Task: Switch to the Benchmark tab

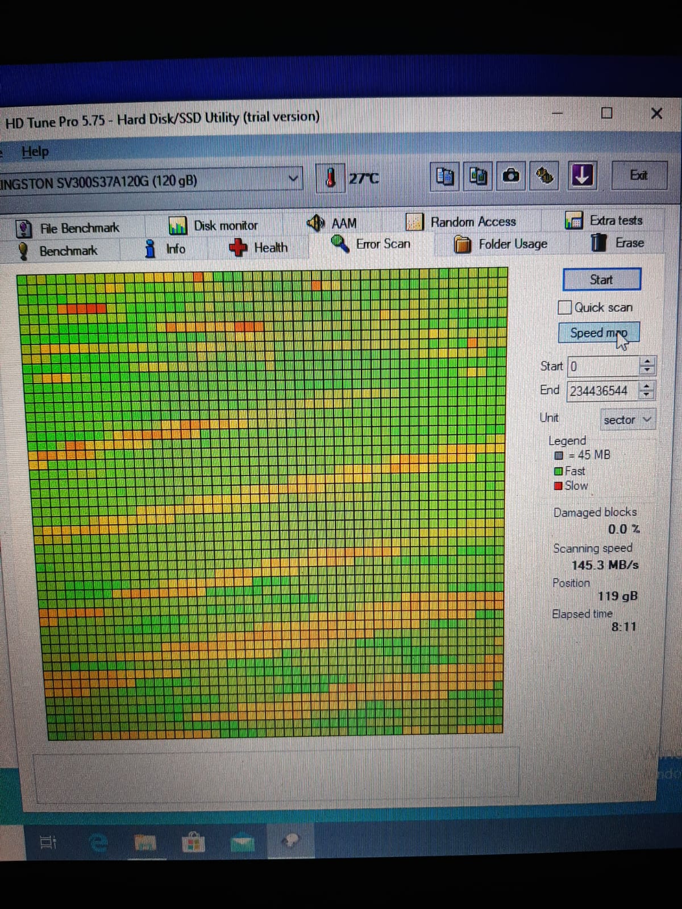Action: (68, 251)
